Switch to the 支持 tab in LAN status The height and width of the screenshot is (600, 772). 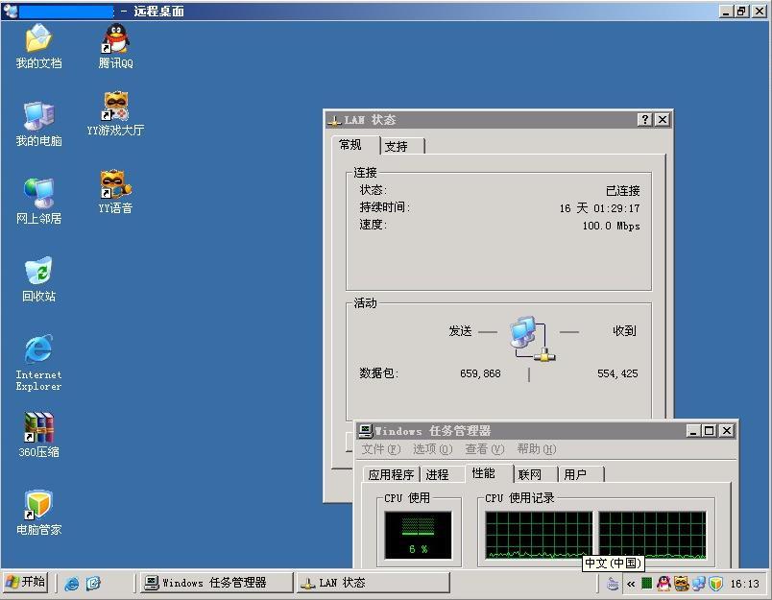tap(397, 147)
